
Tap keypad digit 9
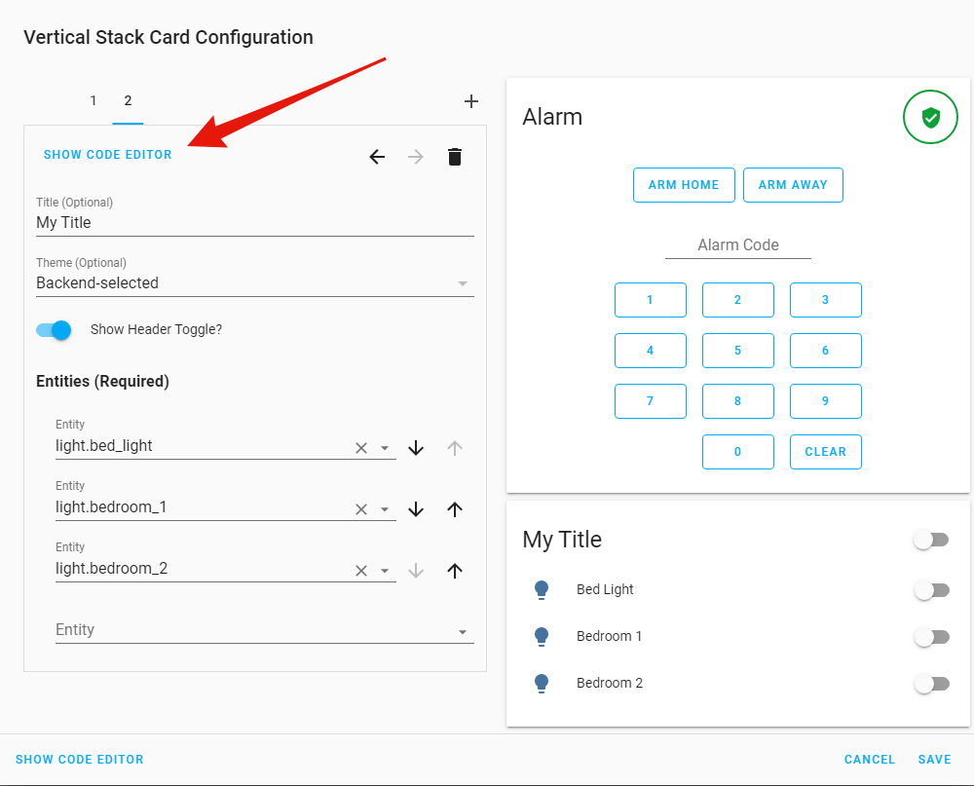click(x=826, y=401)
